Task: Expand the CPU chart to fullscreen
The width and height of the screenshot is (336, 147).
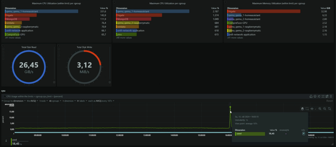Action: coord(323,96)
